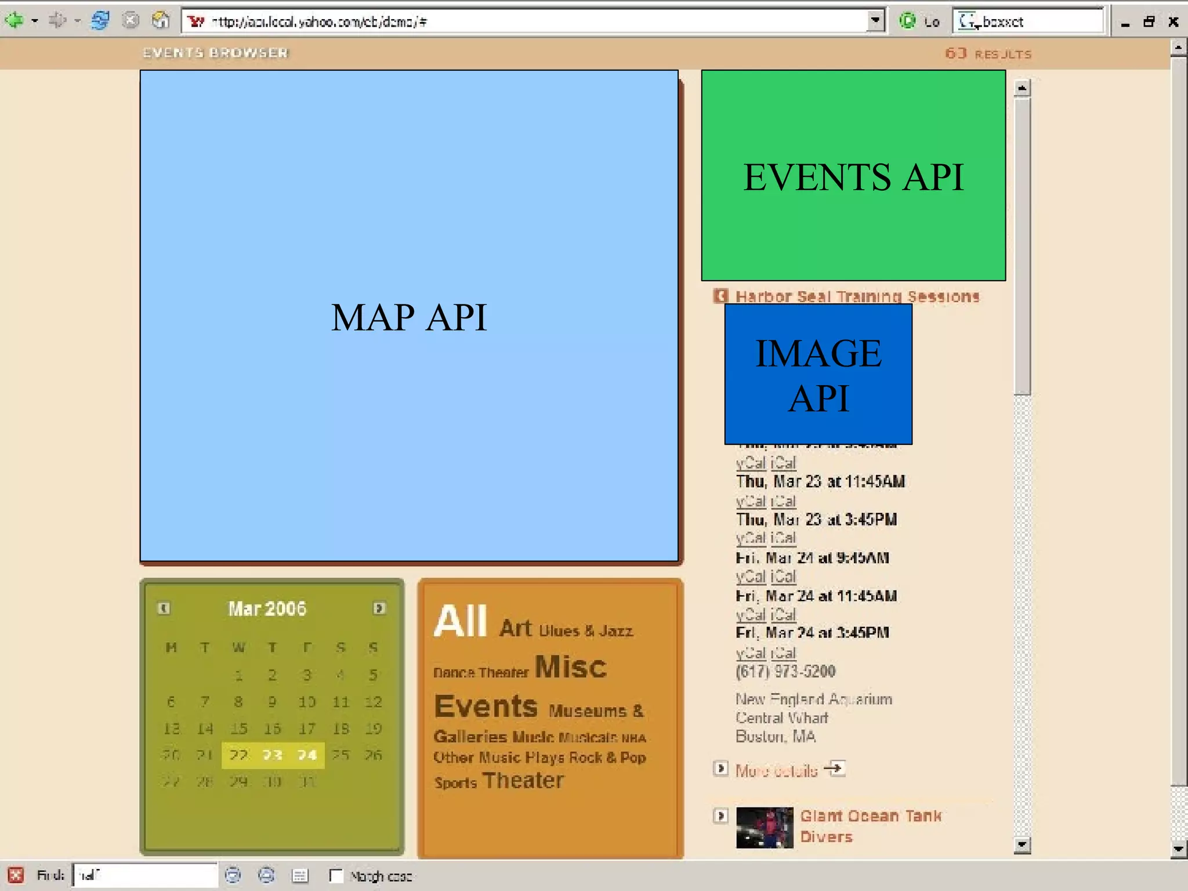Image resolution: width=1188 pixels, height=891 pixels.
Task: Open the search engine selector icon
Action: pos(968,21)
